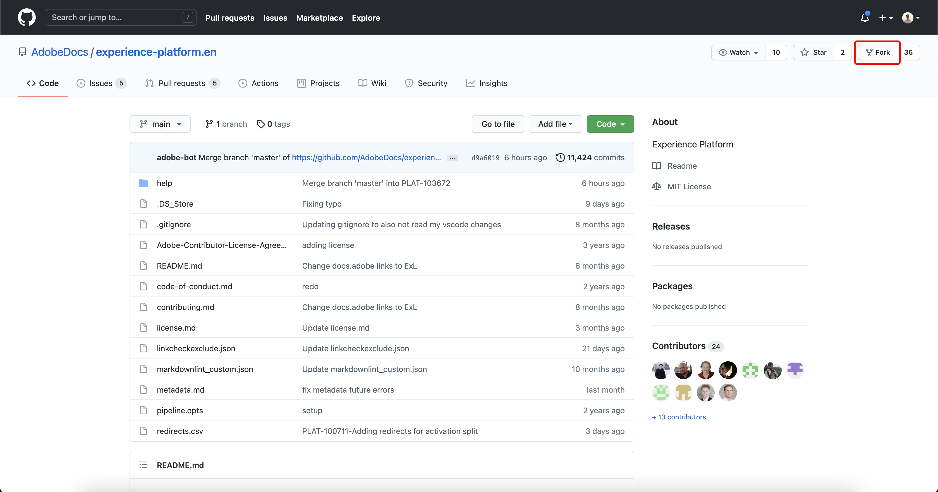Screen dimensions: 938x492
Task: Click the help folder icon
Action: [143, 183]
